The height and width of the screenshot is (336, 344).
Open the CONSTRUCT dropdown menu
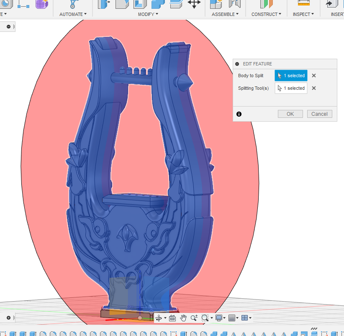pos(266,14)
